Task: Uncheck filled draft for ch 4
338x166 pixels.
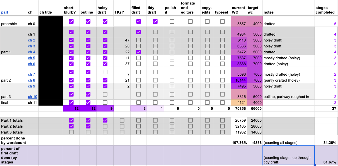Action: [138, 52]
